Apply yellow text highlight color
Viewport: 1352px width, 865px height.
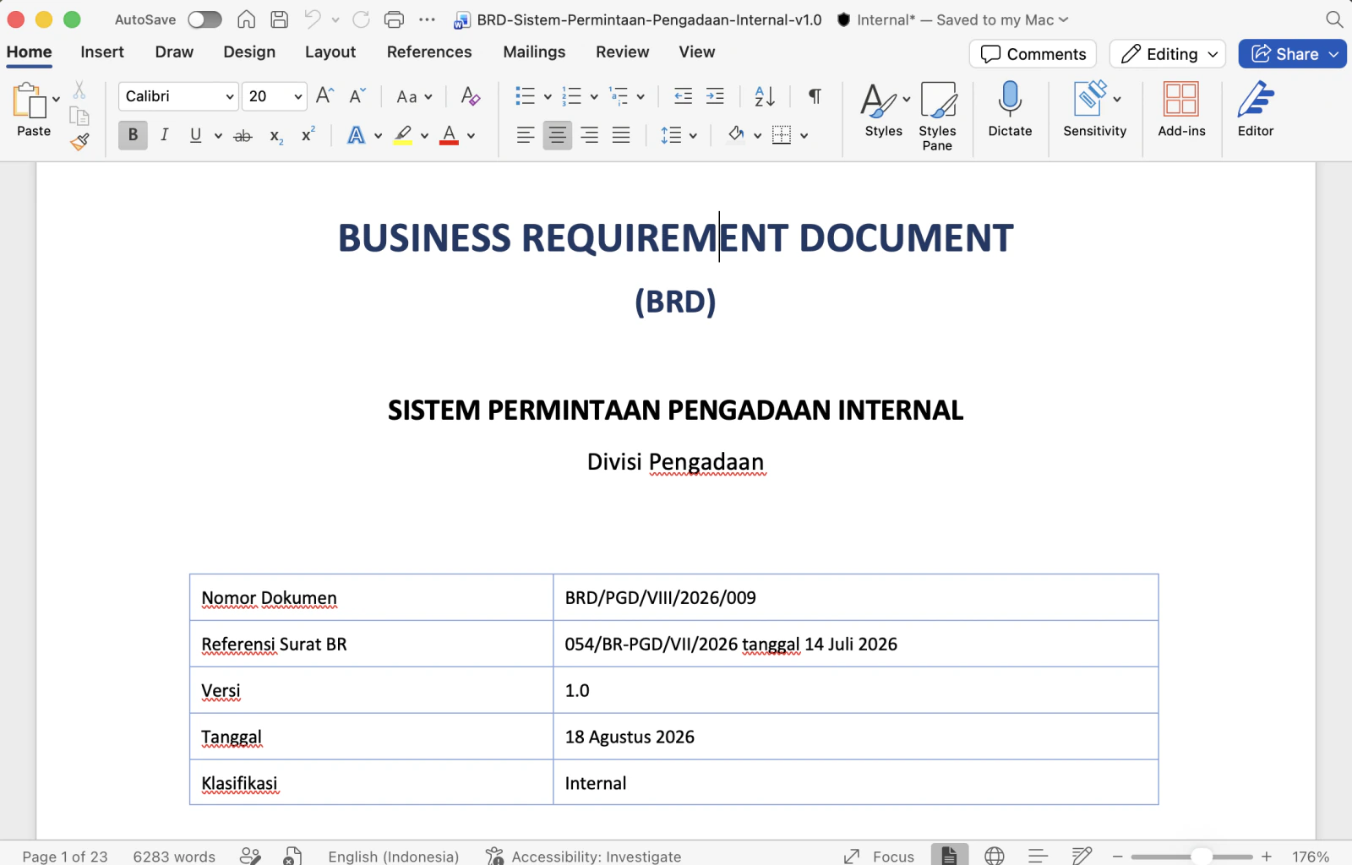403,135
